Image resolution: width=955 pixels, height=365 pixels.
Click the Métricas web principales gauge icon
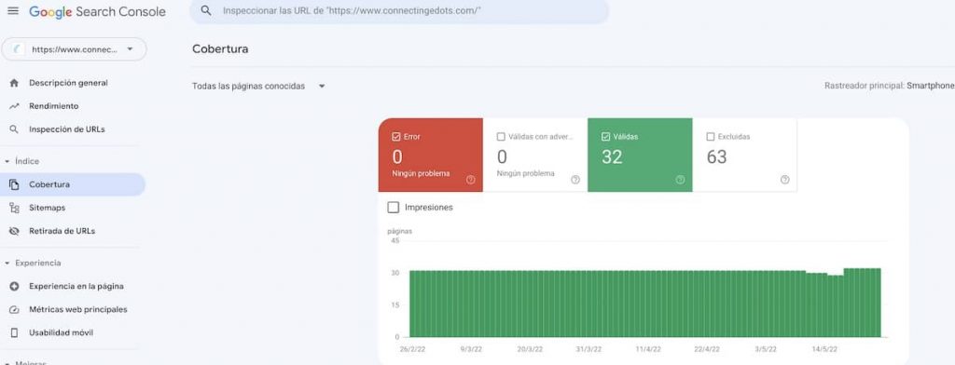pyautogui.click(x=14, y=310)
